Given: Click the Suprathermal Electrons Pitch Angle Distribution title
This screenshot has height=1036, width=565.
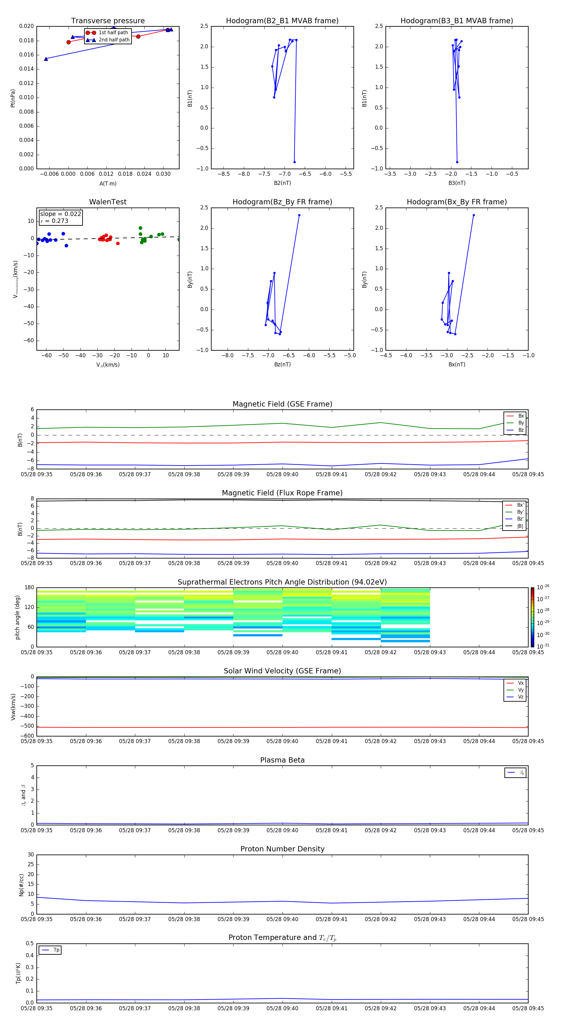Looking at the screenshot, I should tap(282, 582).
